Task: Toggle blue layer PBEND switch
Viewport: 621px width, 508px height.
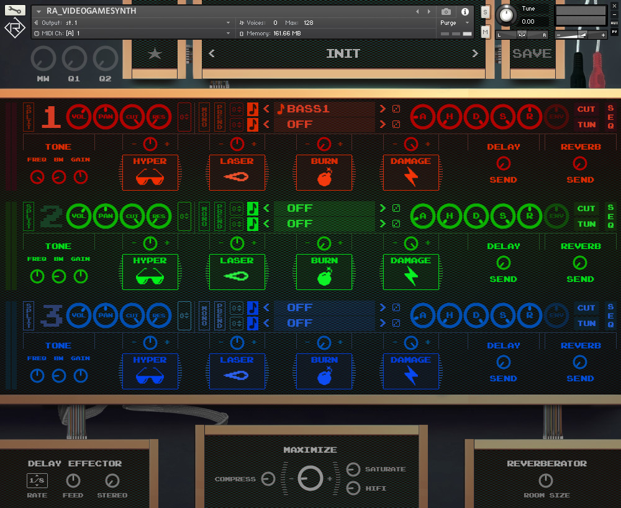Action: click(220, 315)
